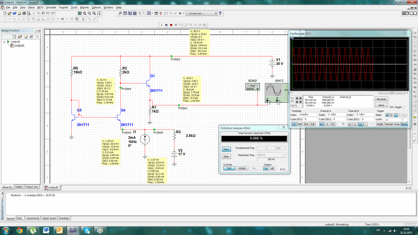Switch to the Nets tab
This screenshot has height=235, width=418.
[x=19, y=218]
